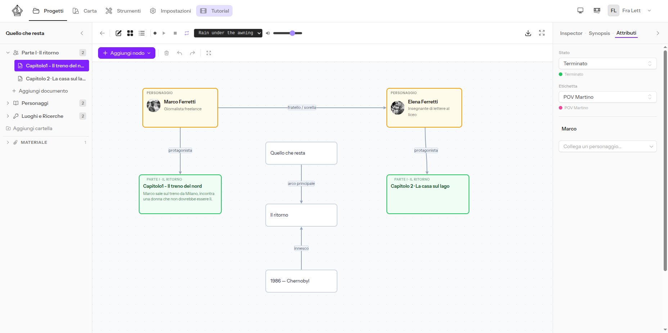Open the Progetti tab

click(x=48, y=11)
